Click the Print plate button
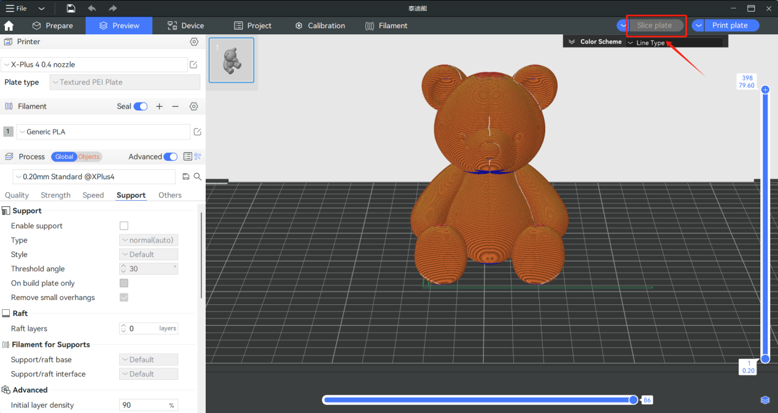The width and height of the screenshot is (778, 413). tap(730, 25)
